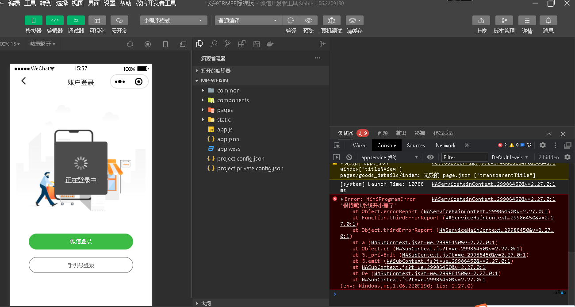Open the hot reload (热重载 开) dropdown
Screen dimensions: 575x307
pyautogui.click(x=42, y=44)
